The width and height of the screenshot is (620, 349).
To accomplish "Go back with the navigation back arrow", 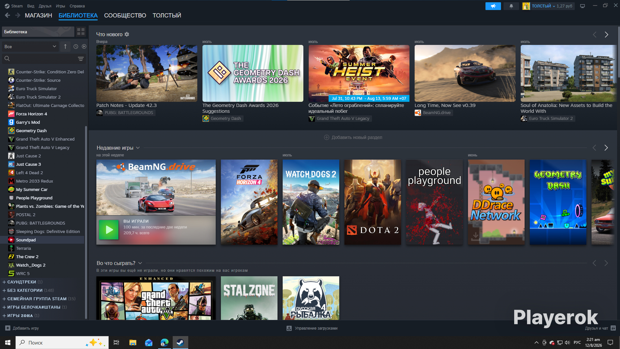I will point(7,15).
